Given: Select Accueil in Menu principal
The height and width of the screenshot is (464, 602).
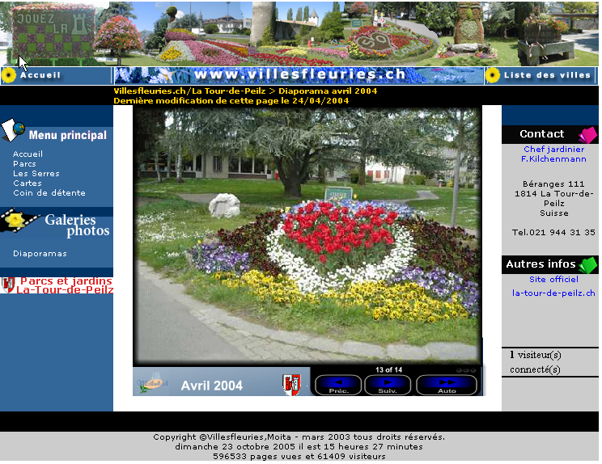Looking at the screenshot, I should [28, 154].
